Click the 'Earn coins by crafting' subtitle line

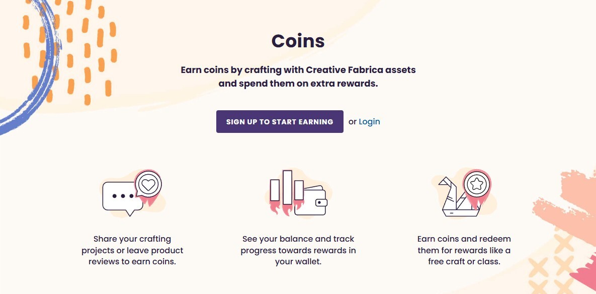[298, 69]
